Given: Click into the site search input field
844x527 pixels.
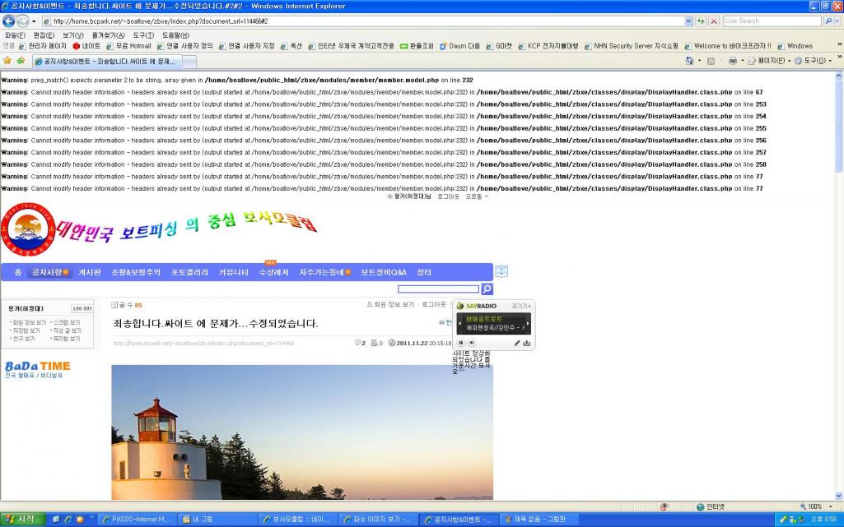Looking at the screenshot, I should tap(438, 289).
